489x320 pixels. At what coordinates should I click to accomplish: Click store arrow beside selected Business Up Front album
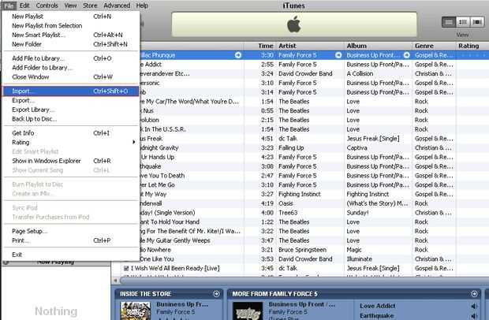pos(407,55)
